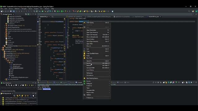Image resolution: width=198 pixels, height=111 pixels.
Task: Choose Quick Type Hierarchy entry
Action: click(97, 42)
